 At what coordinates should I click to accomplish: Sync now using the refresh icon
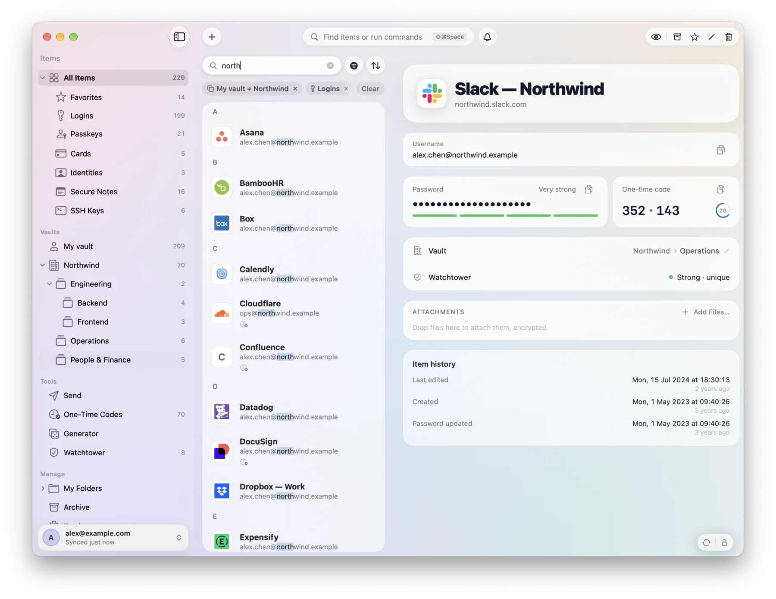point(706,542)
